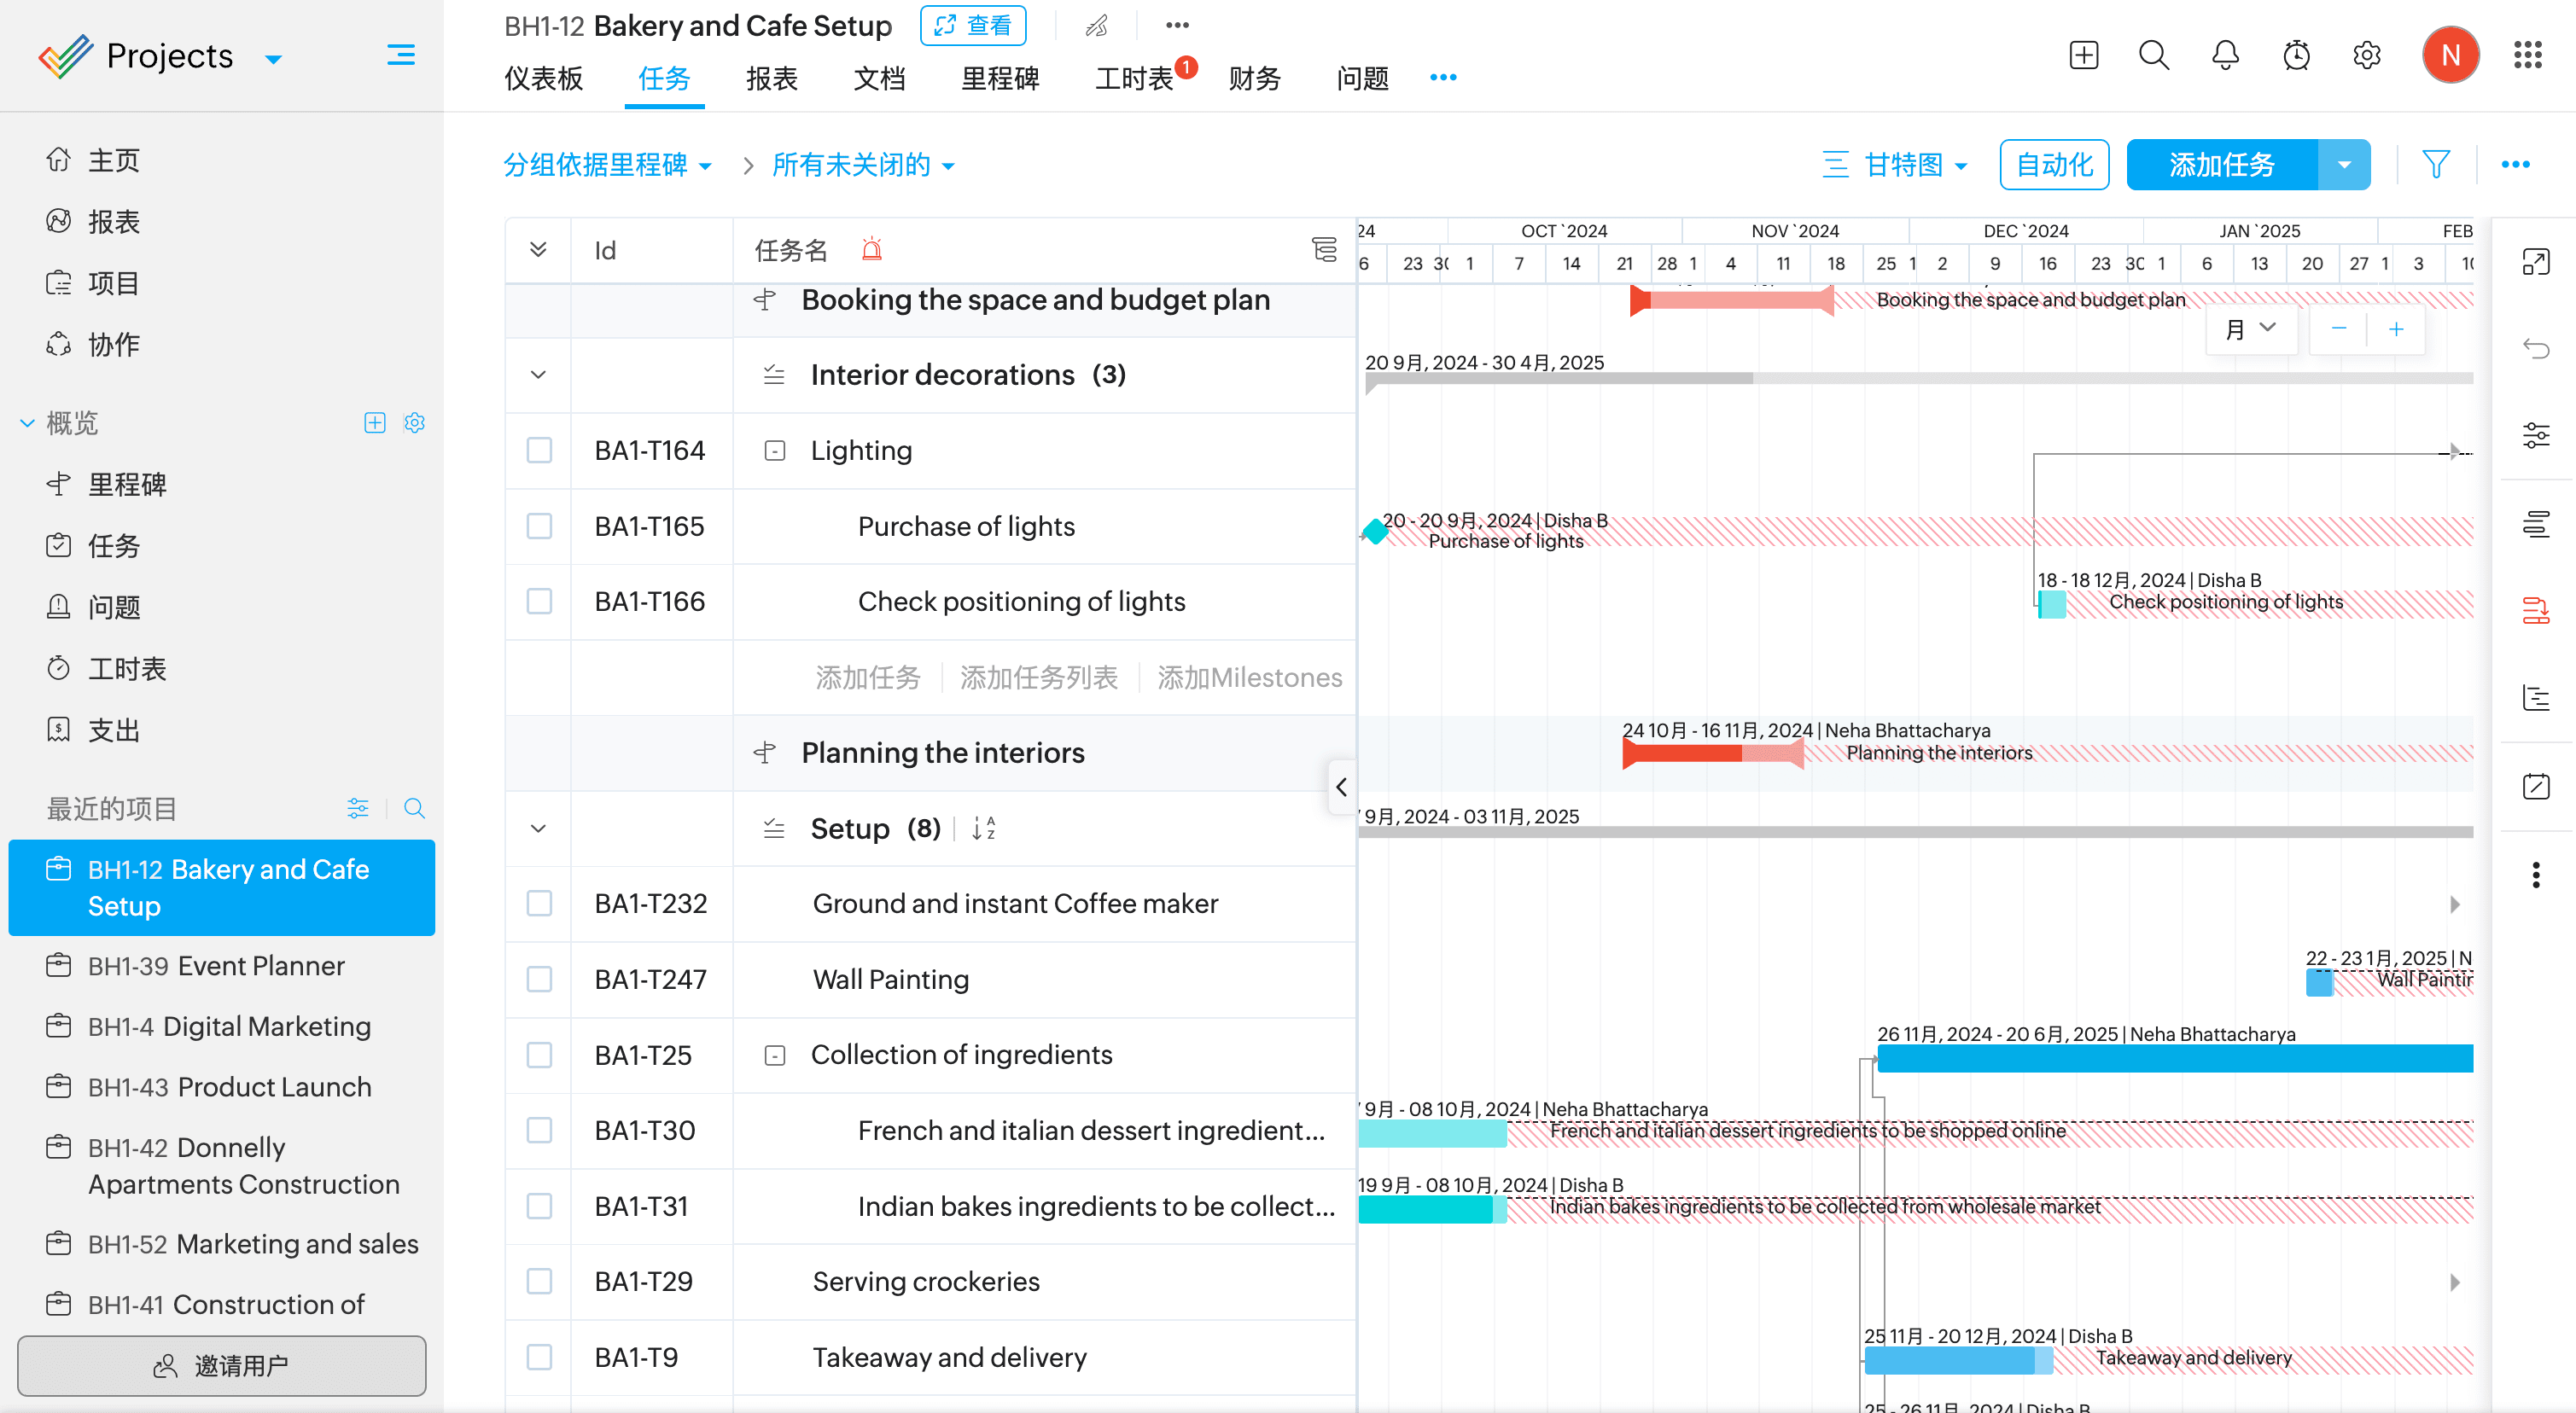Image resolution: width=2576 pixels, height=1413 pixels.
Task: Click the fullscreen expand Gantt icon
Action: pos(2535,262)
